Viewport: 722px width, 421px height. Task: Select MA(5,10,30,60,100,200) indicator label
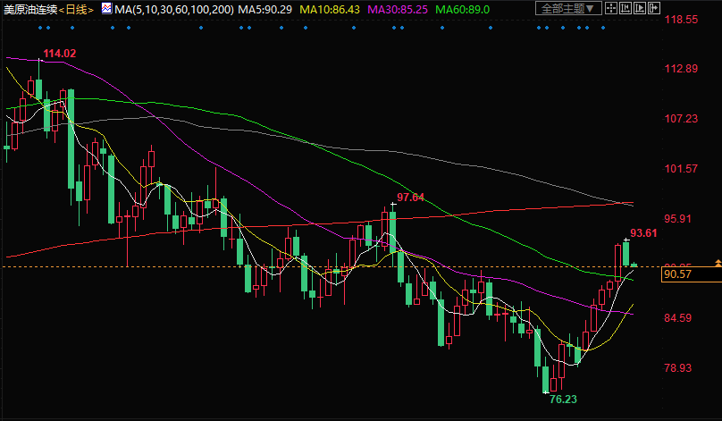(174, 9)
